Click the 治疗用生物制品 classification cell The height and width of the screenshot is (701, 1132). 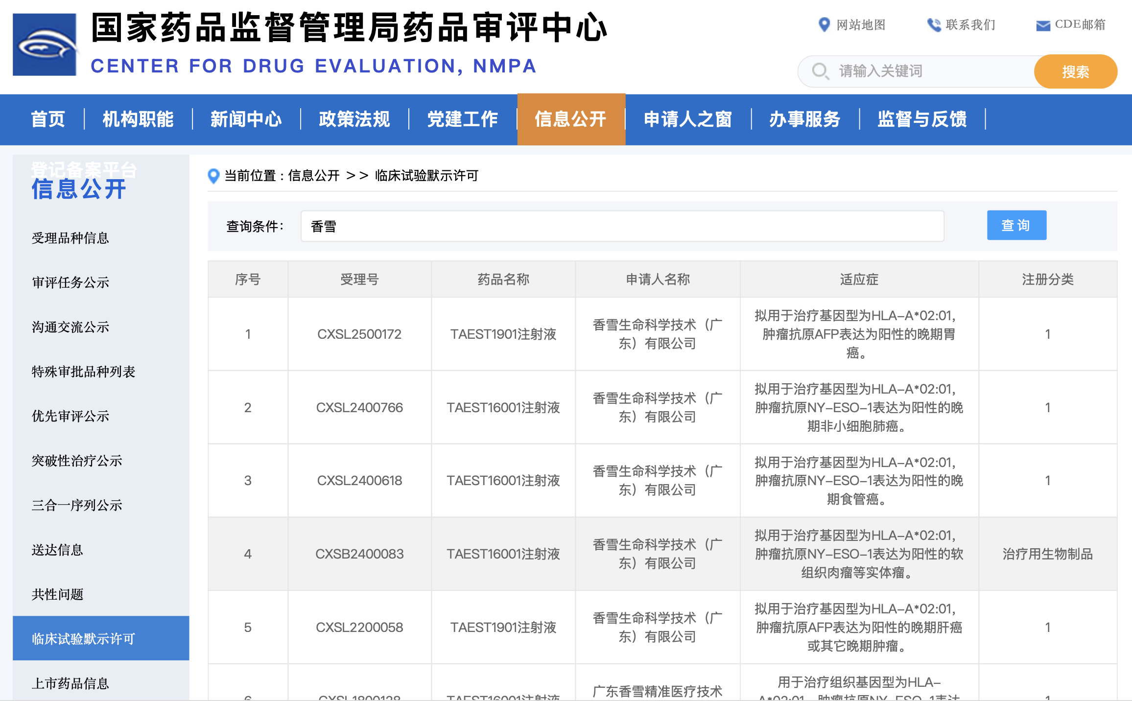[1048, 554]
